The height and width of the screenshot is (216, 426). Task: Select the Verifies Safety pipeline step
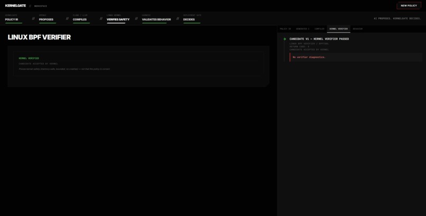pyautogui.click(x=118, y=18)
